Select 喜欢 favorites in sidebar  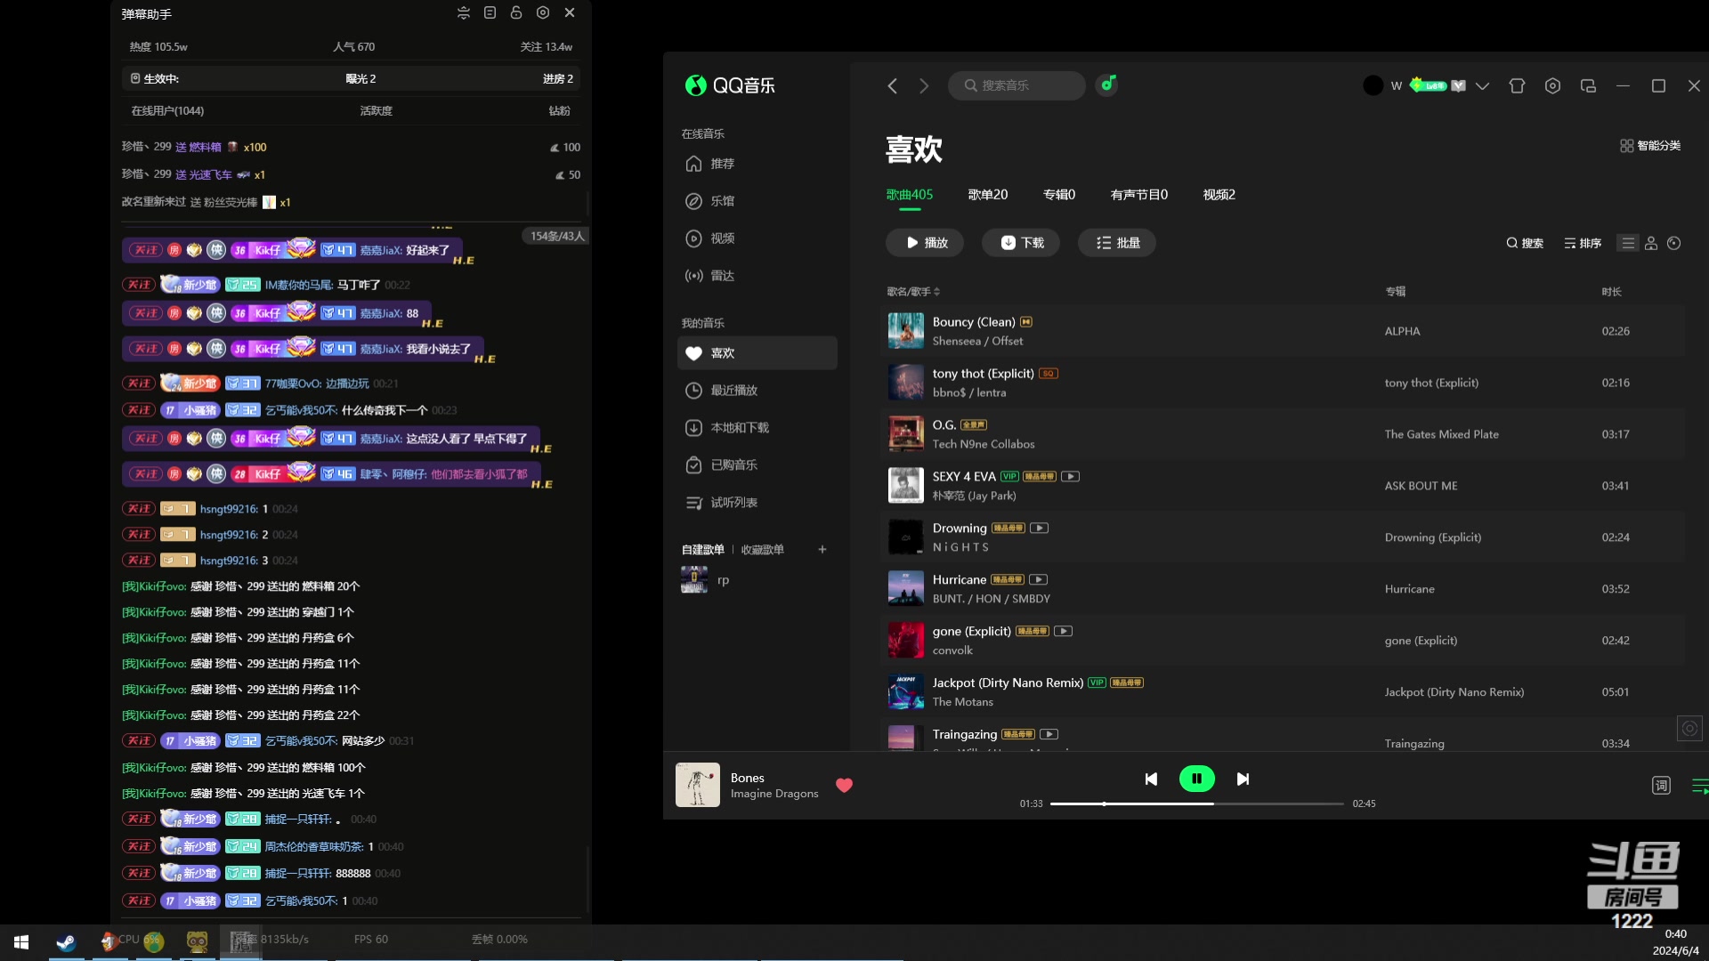(757, 353)
